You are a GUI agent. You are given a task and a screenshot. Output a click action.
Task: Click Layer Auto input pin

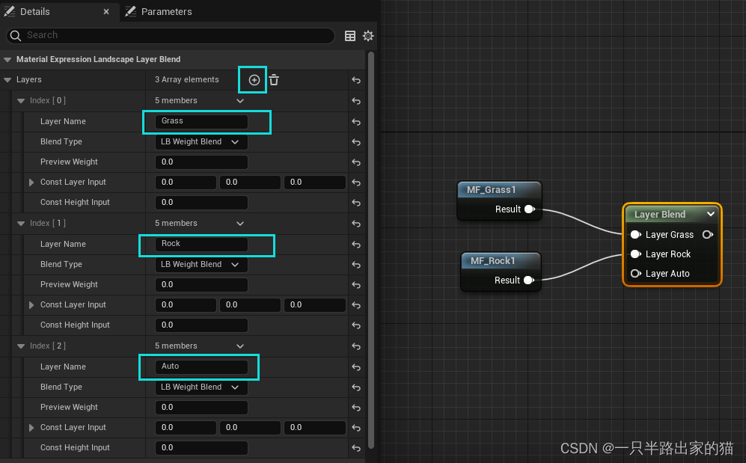(635, 273)
